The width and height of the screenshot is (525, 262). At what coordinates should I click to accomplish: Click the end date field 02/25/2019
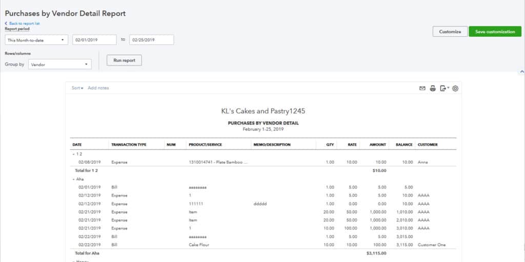pyautogui.click(x=152, y=40)
